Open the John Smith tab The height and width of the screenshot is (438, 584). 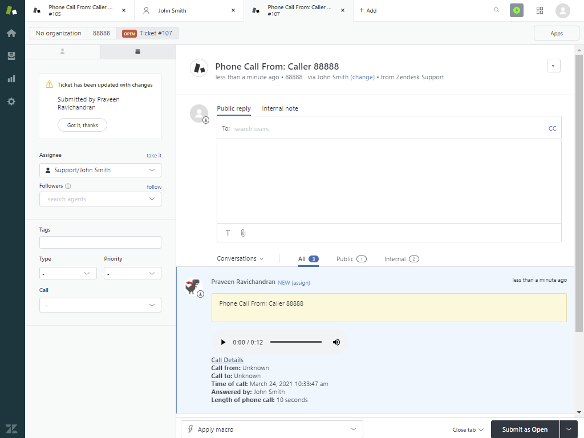[189, 10]
